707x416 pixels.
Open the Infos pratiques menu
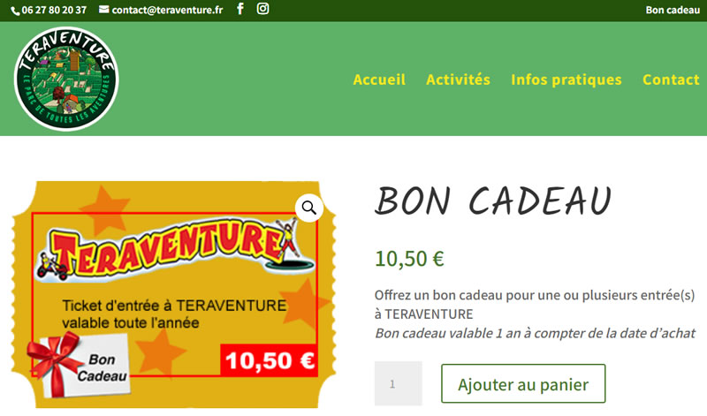(566, 79)
